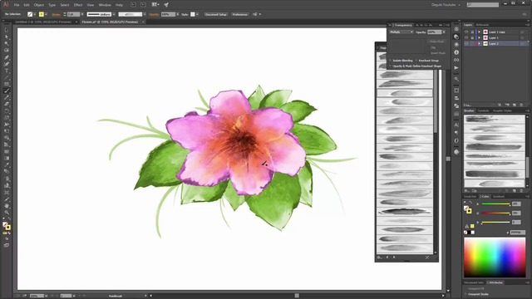Enable Isolate Blending checkbox
Image resolution: width=532 pixels, height=299 pixels.
coord(391,61)
